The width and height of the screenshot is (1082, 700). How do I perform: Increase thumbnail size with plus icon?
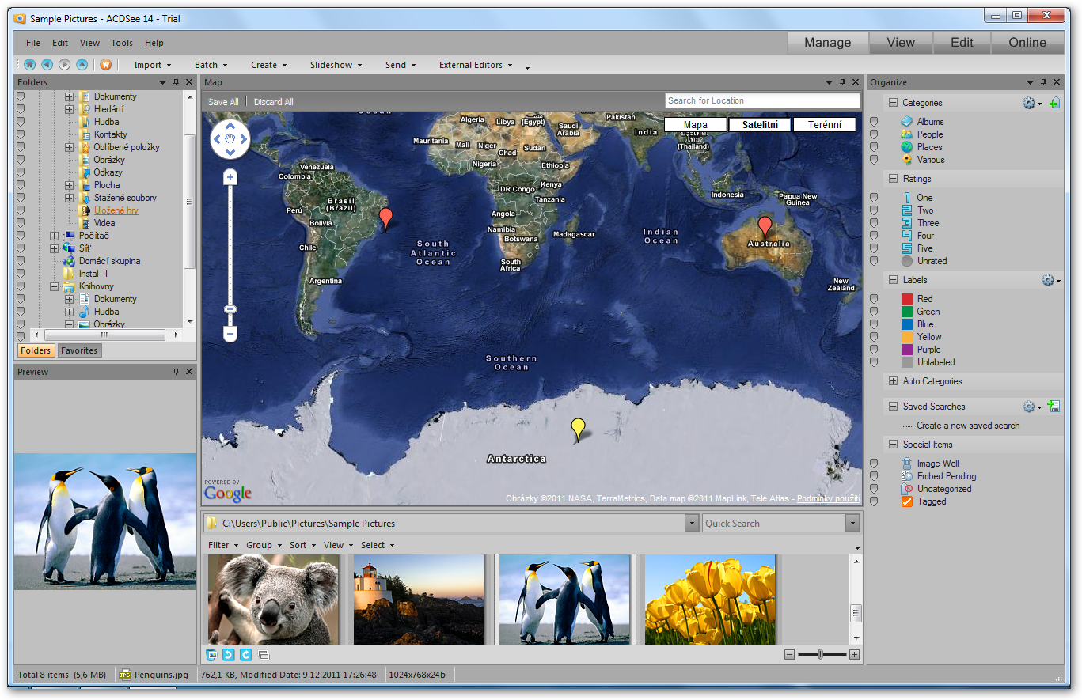(x=855, y=654)
